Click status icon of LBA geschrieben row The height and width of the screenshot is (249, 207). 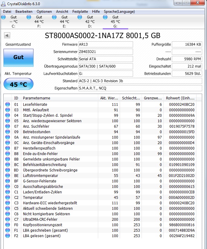8,230
